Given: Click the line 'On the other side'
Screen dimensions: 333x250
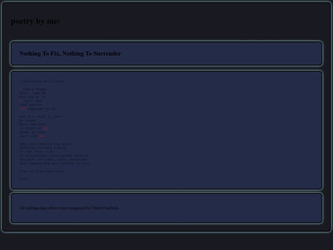Looking at the screenshot, I should click(36, 152).
